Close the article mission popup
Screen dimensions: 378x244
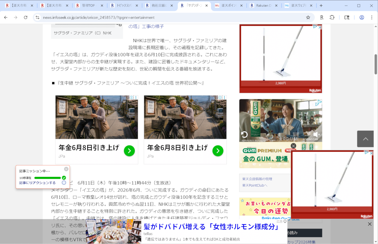[x=66, y=169]
